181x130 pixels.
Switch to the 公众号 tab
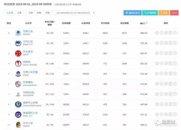[10, 13]
